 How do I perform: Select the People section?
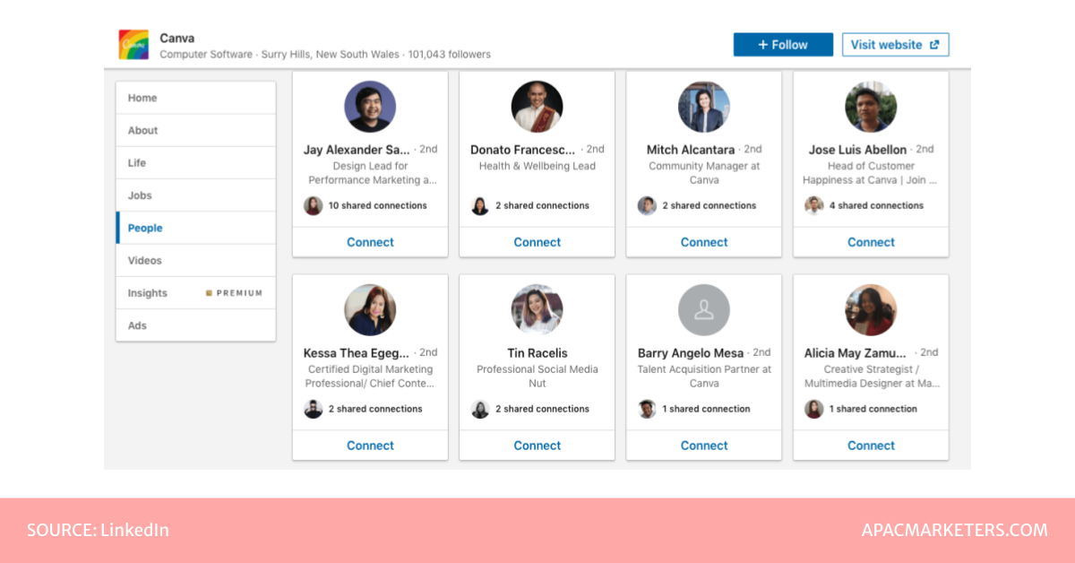[195, 228]
